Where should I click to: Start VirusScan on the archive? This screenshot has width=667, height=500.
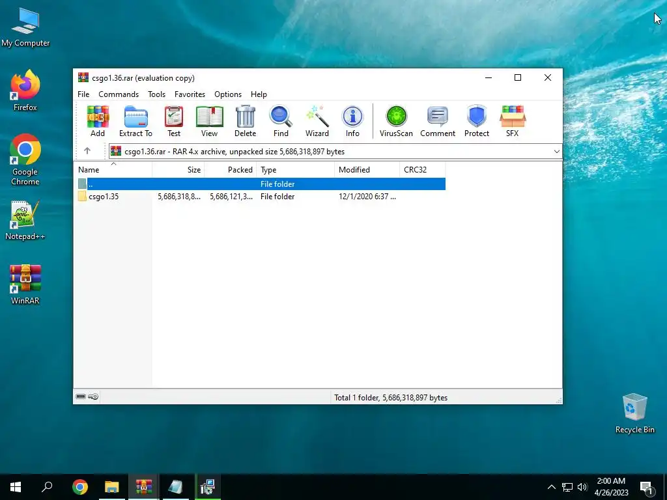(396, 121)
